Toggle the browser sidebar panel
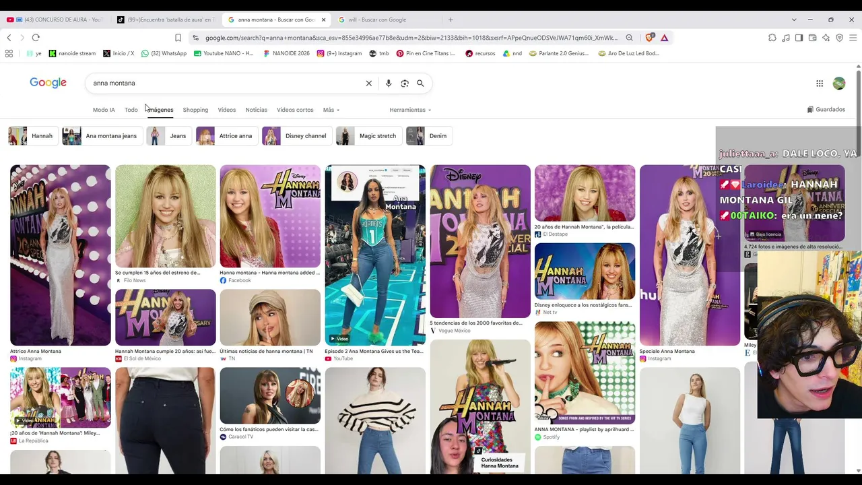862x485 pixels. pyautogui.click(x=799, y=38)
